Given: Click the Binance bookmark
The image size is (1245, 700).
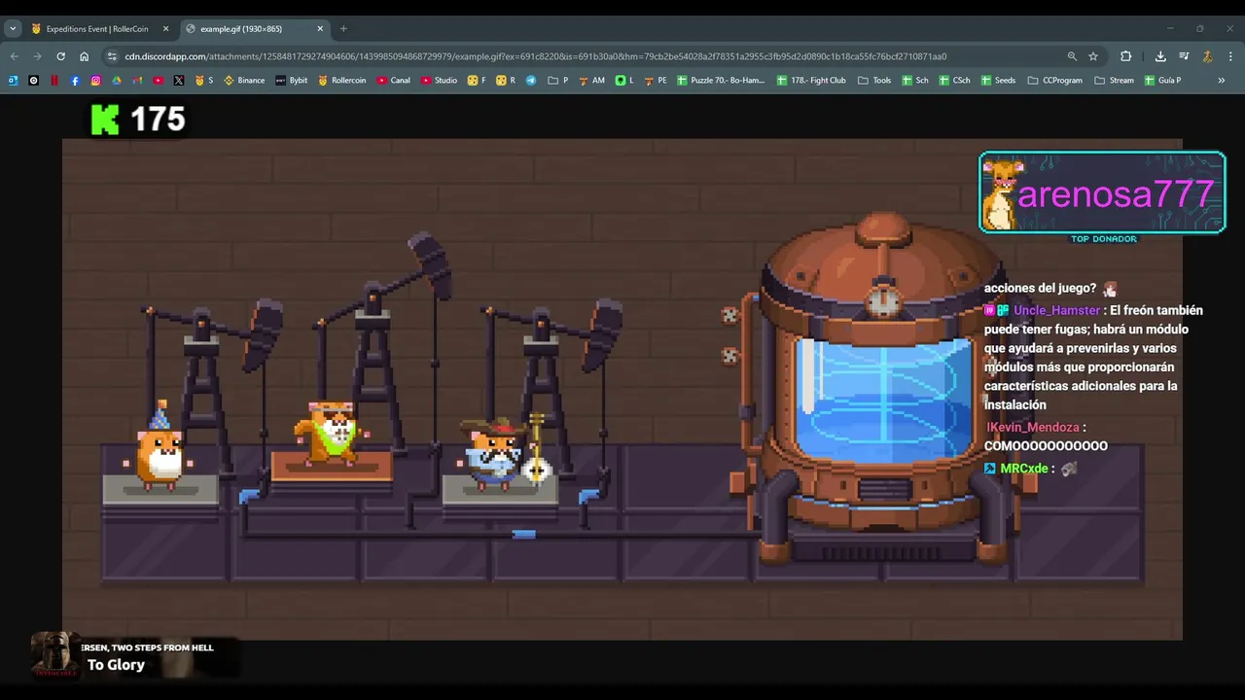Looking at the screenshot, I should click(x=244, y=81).
